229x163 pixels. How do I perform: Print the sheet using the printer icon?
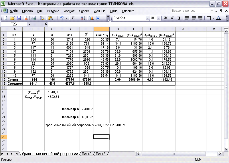[x=33, y=18]
